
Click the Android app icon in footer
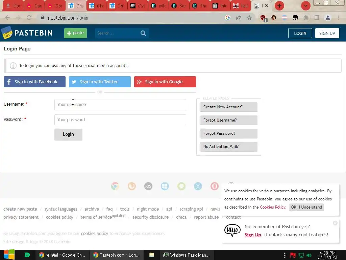181,186
